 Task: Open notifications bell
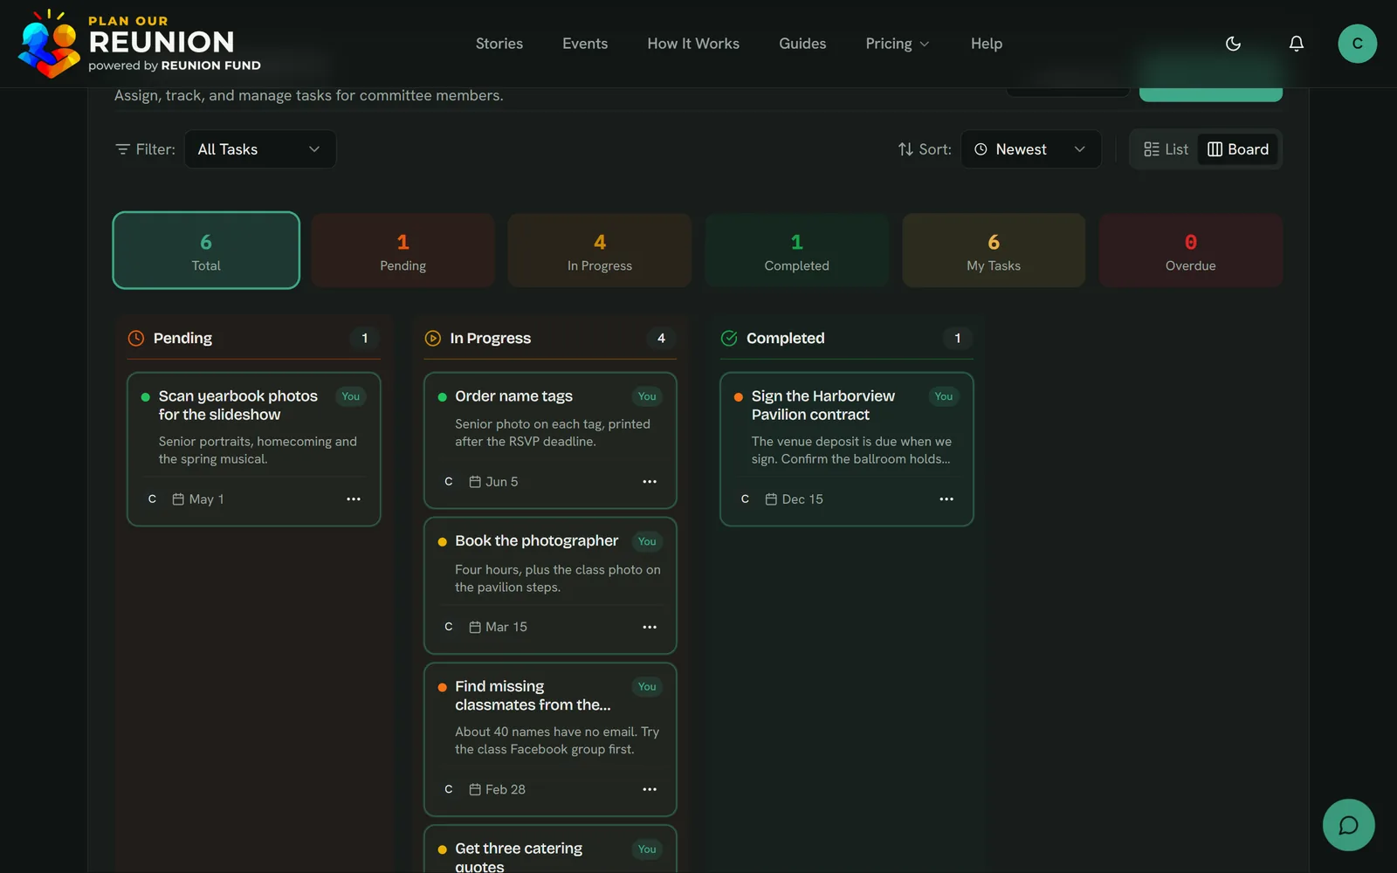click(x=1297, y=44)
